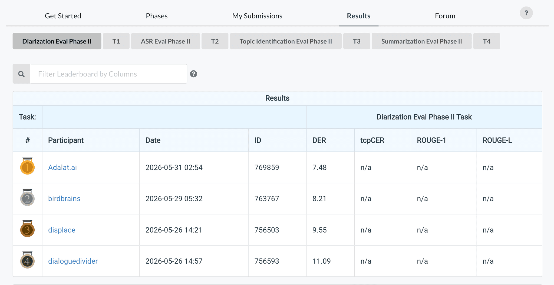Open the Phases tab
Screen dimensions: 554x285
[157, 16]
